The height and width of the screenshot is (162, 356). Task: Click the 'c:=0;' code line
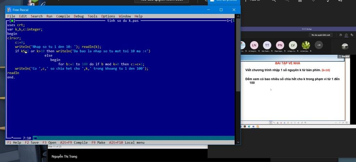tap(20, 42)
